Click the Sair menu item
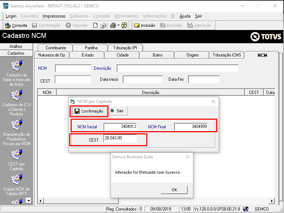284x213 pixels. tap(198, 16)
